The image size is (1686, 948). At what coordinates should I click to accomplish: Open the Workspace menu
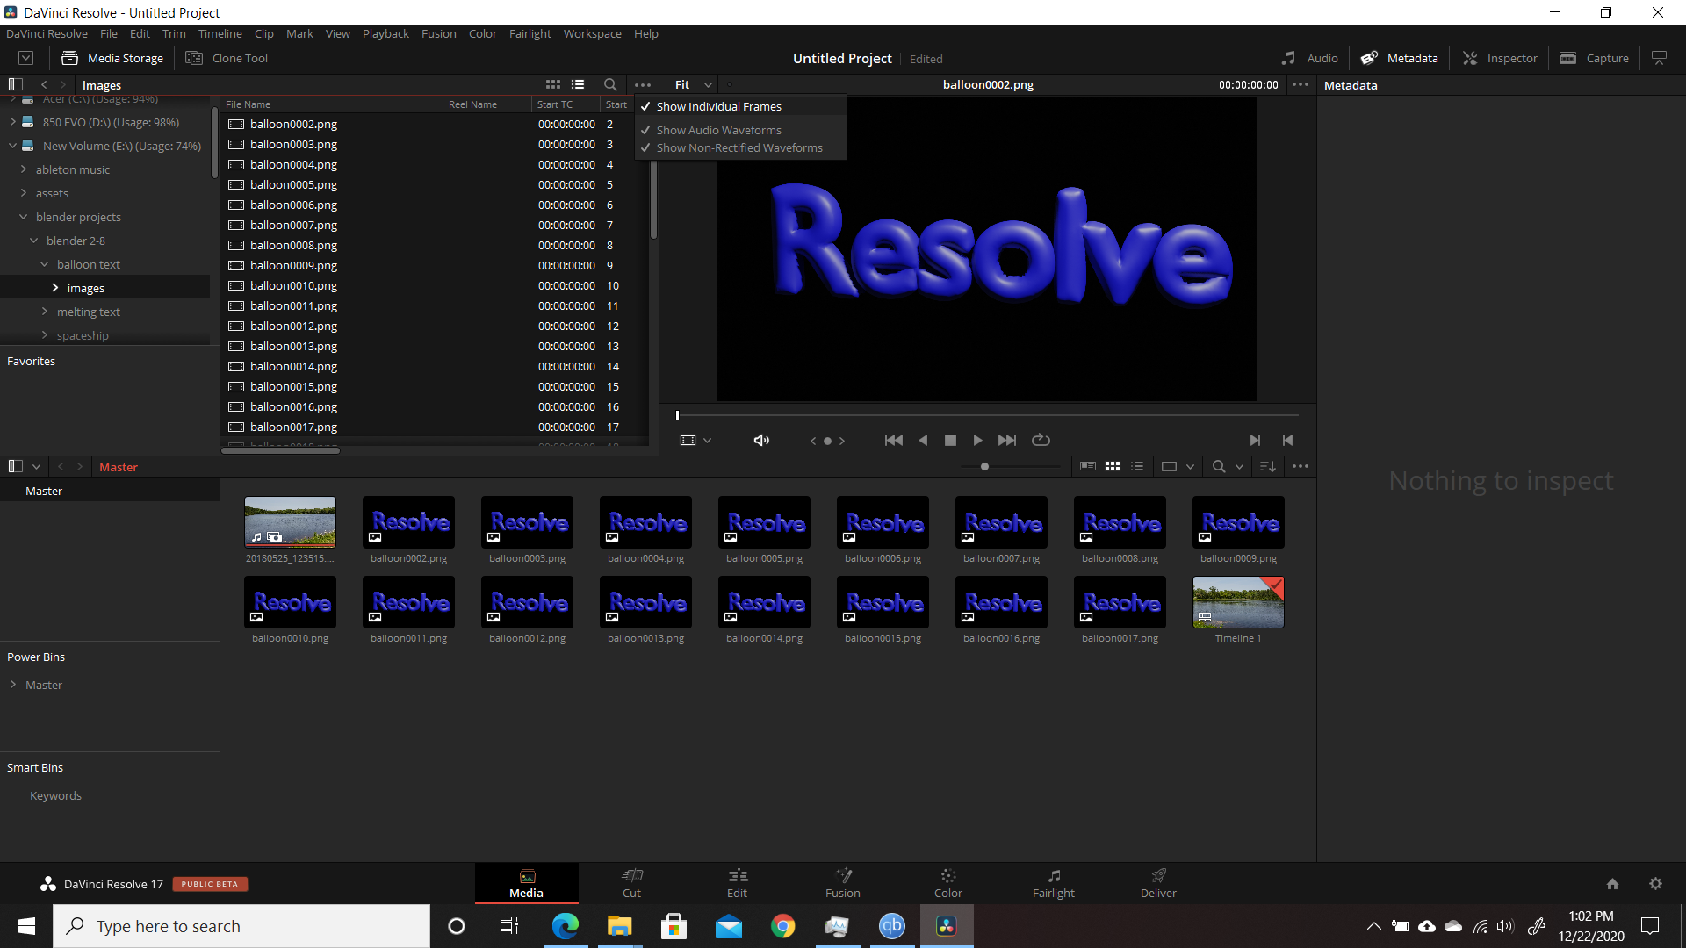[x=592, y=33]
